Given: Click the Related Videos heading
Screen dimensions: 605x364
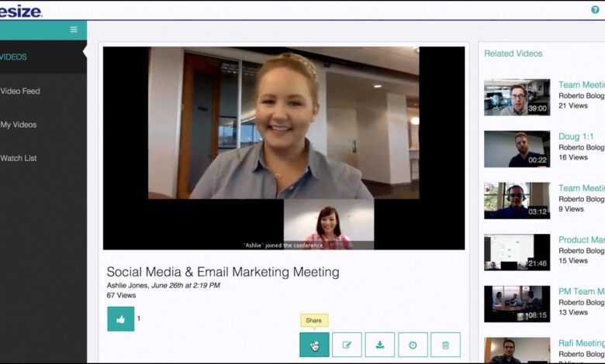Looking at the screenshot, I should tap(513, 53).
